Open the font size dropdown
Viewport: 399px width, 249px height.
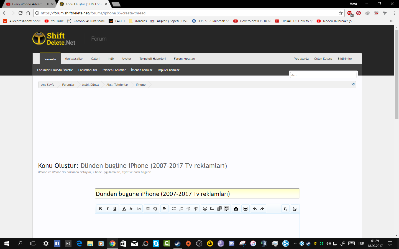click(131, 209)
